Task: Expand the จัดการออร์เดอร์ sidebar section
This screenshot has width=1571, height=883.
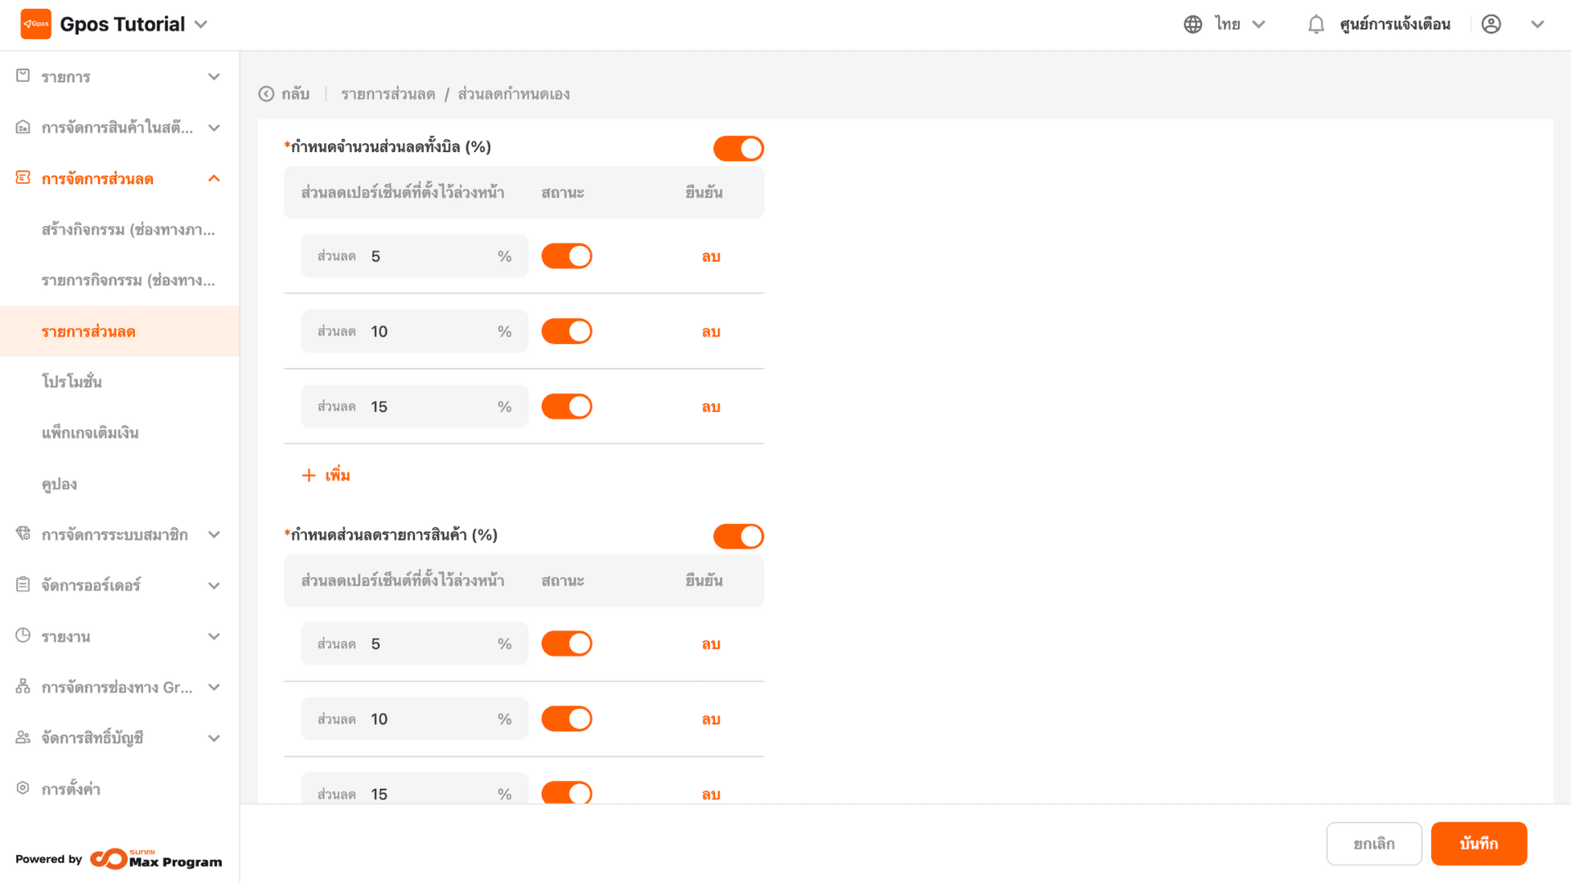Action: tap(214, 585)
